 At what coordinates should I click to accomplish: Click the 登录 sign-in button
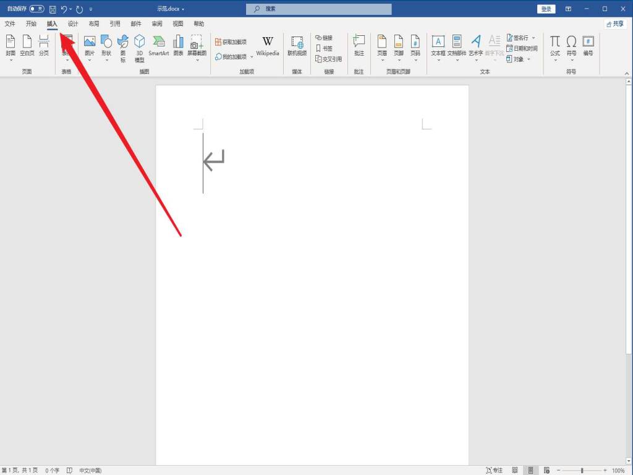[x=546, y=9]
